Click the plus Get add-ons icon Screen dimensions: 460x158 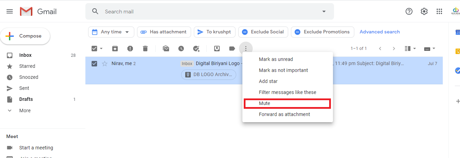[458, 101]
